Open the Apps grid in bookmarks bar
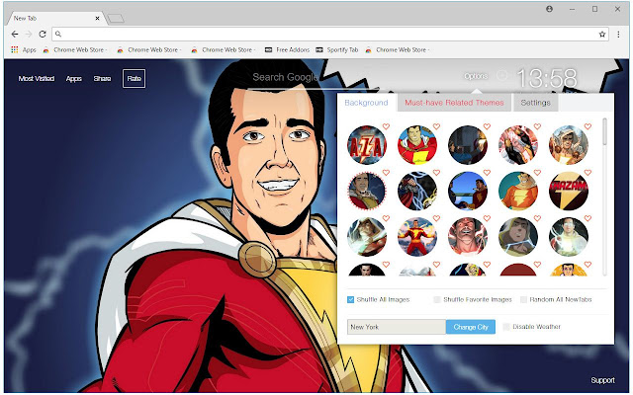This screenshot has height=395, width=633. [24, 50]
